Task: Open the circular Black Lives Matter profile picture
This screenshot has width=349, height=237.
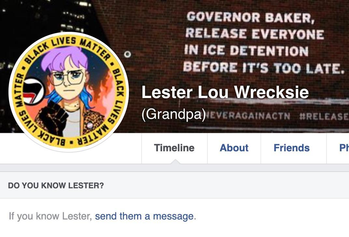Action: (x=69, y=92)
